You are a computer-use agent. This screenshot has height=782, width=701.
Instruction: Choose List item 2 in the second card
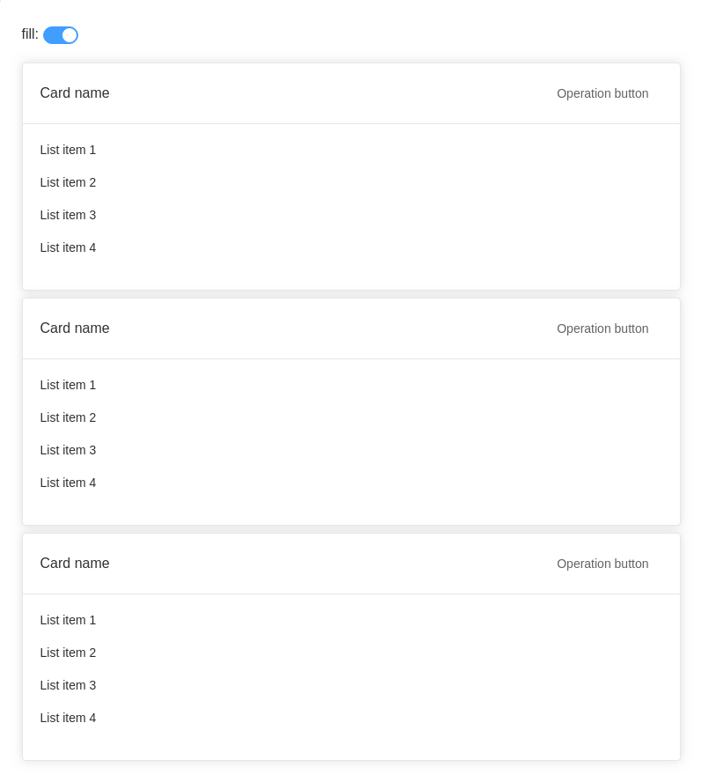click(68, 417)
